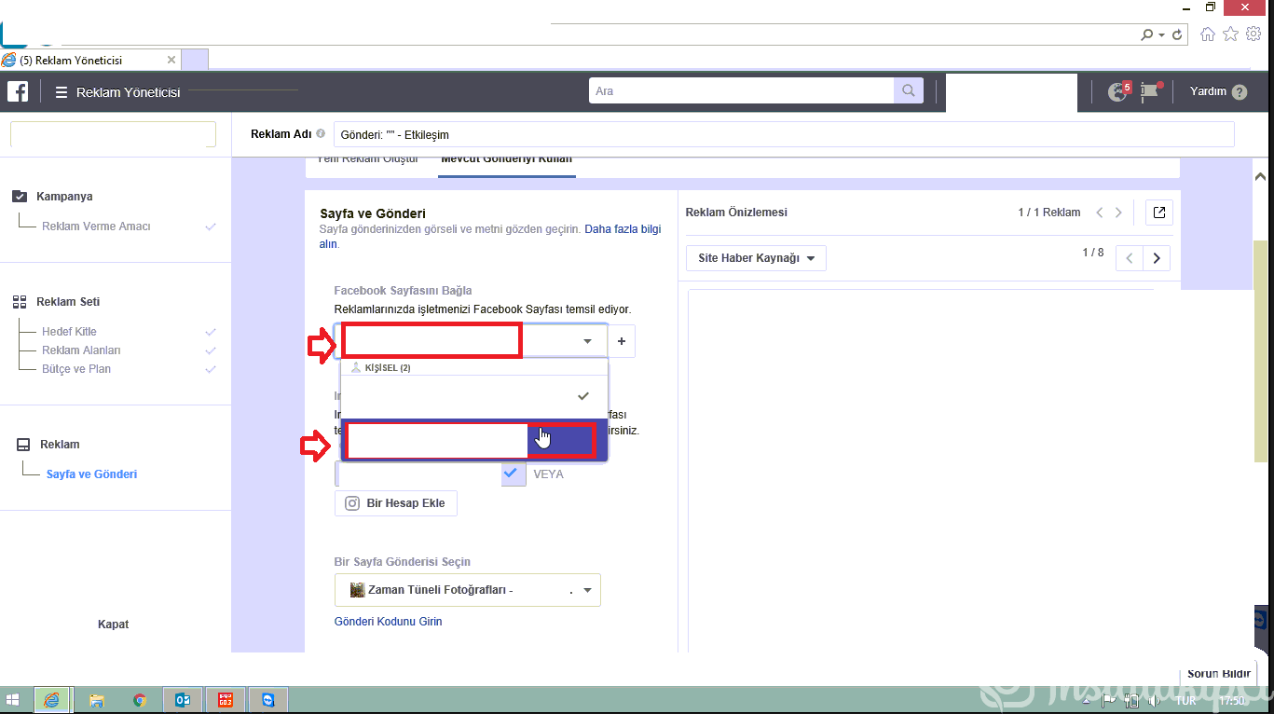Click the Sorun Bildir button
Screen dimensions: 1274x714
pos(1219,674)
